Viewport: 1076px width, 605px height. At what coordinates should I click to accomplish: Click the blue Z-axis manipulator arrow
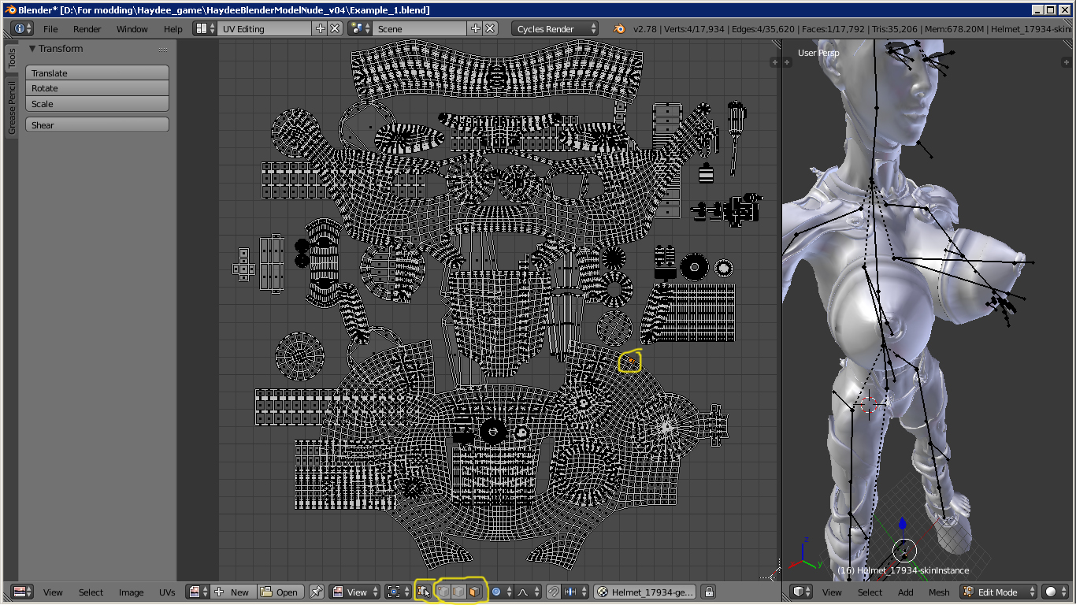pos(903,525)
